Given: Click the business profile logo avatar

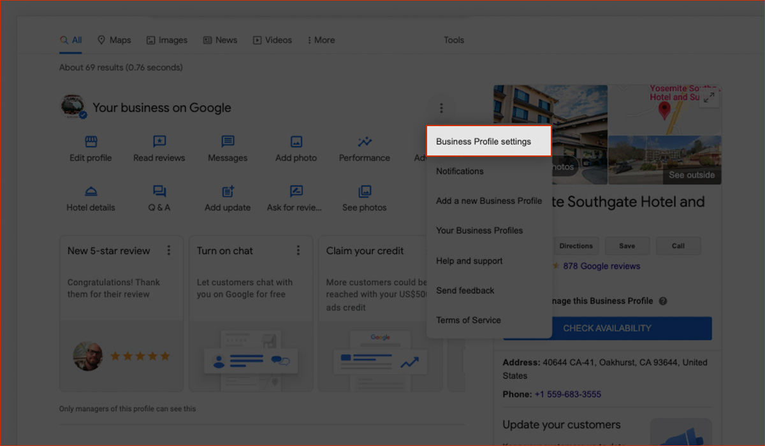Looking at the screenshot, I should coord(73,107).
